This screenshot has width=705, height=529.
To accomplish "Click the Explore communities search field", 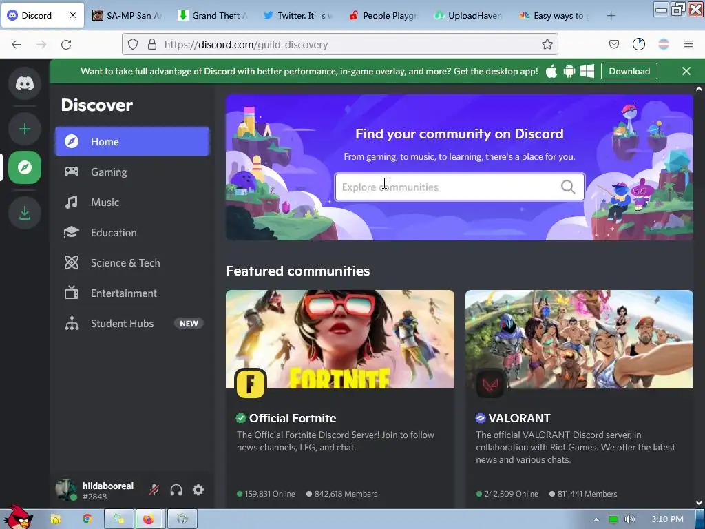I will (x=459, y=187).
